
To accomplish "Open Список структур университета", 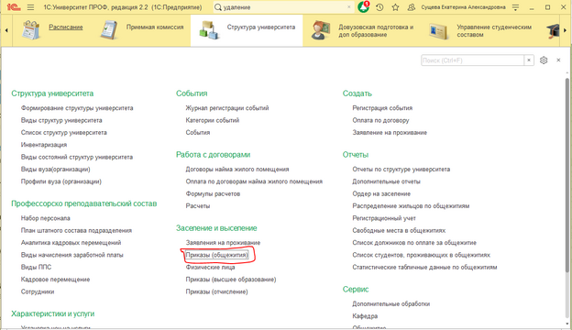I will pos(64,132).
